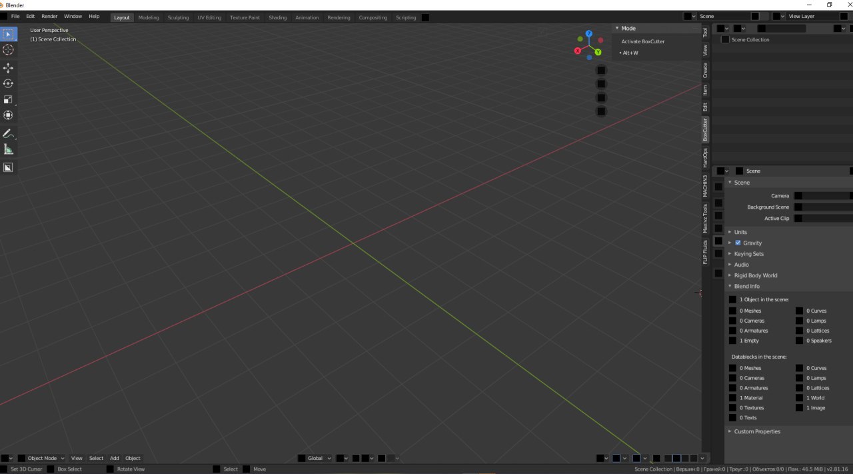This screenshot has height=474, width=853.
Task: Open the Window menu
Action: 73,16
